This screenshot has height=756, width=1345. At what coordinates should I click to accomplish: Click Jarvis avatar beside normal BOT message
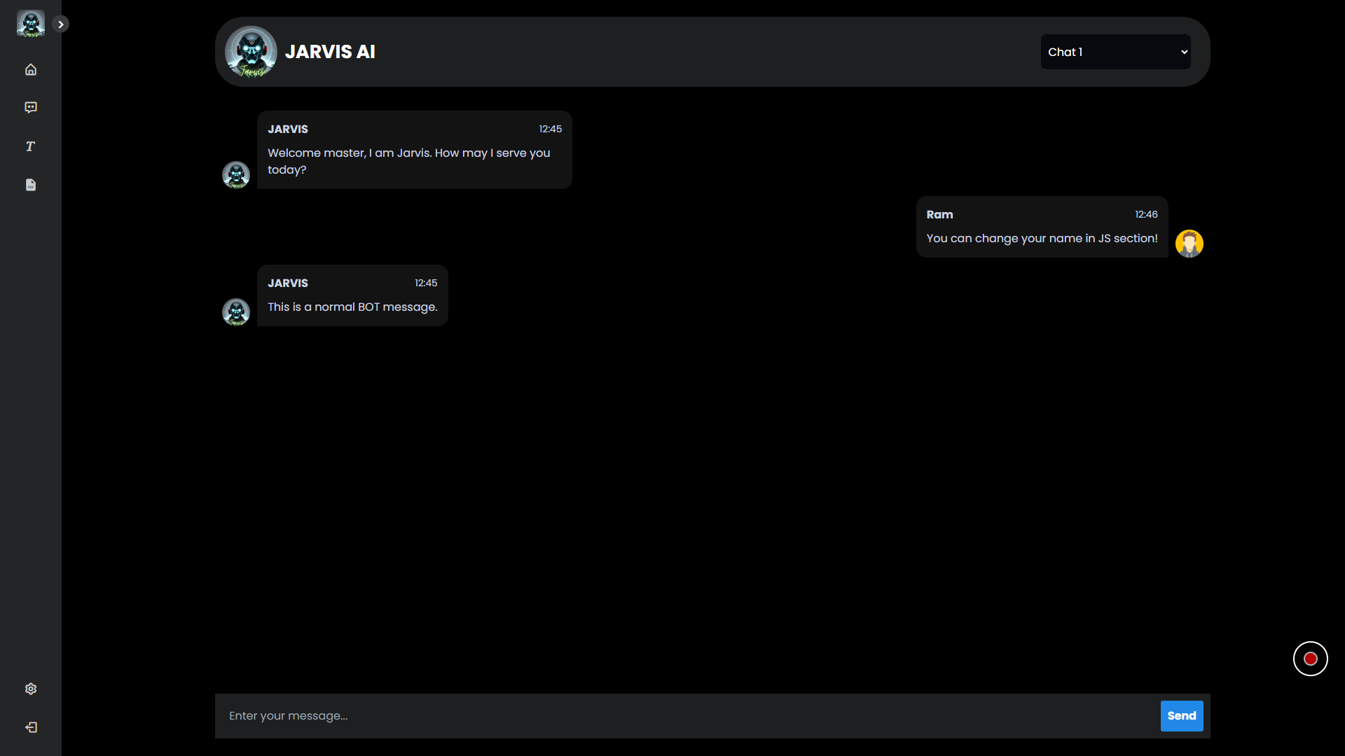pyautogui.click(x=236, y=312)
